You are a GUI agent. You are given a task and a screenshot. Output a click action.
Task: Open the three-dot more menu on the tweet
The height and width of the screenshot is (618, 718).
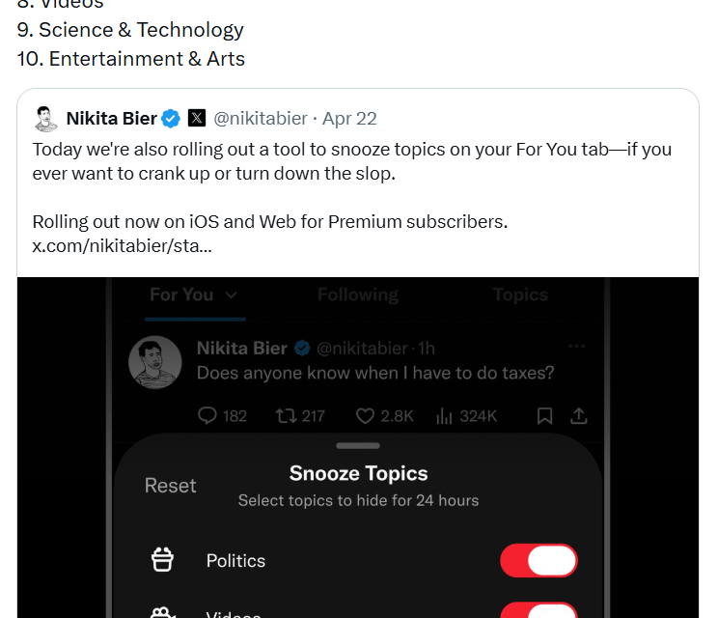(x=577, y=347)
